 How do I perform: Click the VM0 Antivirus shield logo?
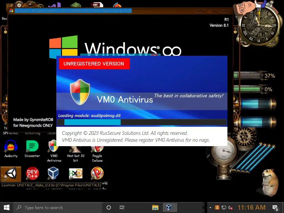coord(80,92)
